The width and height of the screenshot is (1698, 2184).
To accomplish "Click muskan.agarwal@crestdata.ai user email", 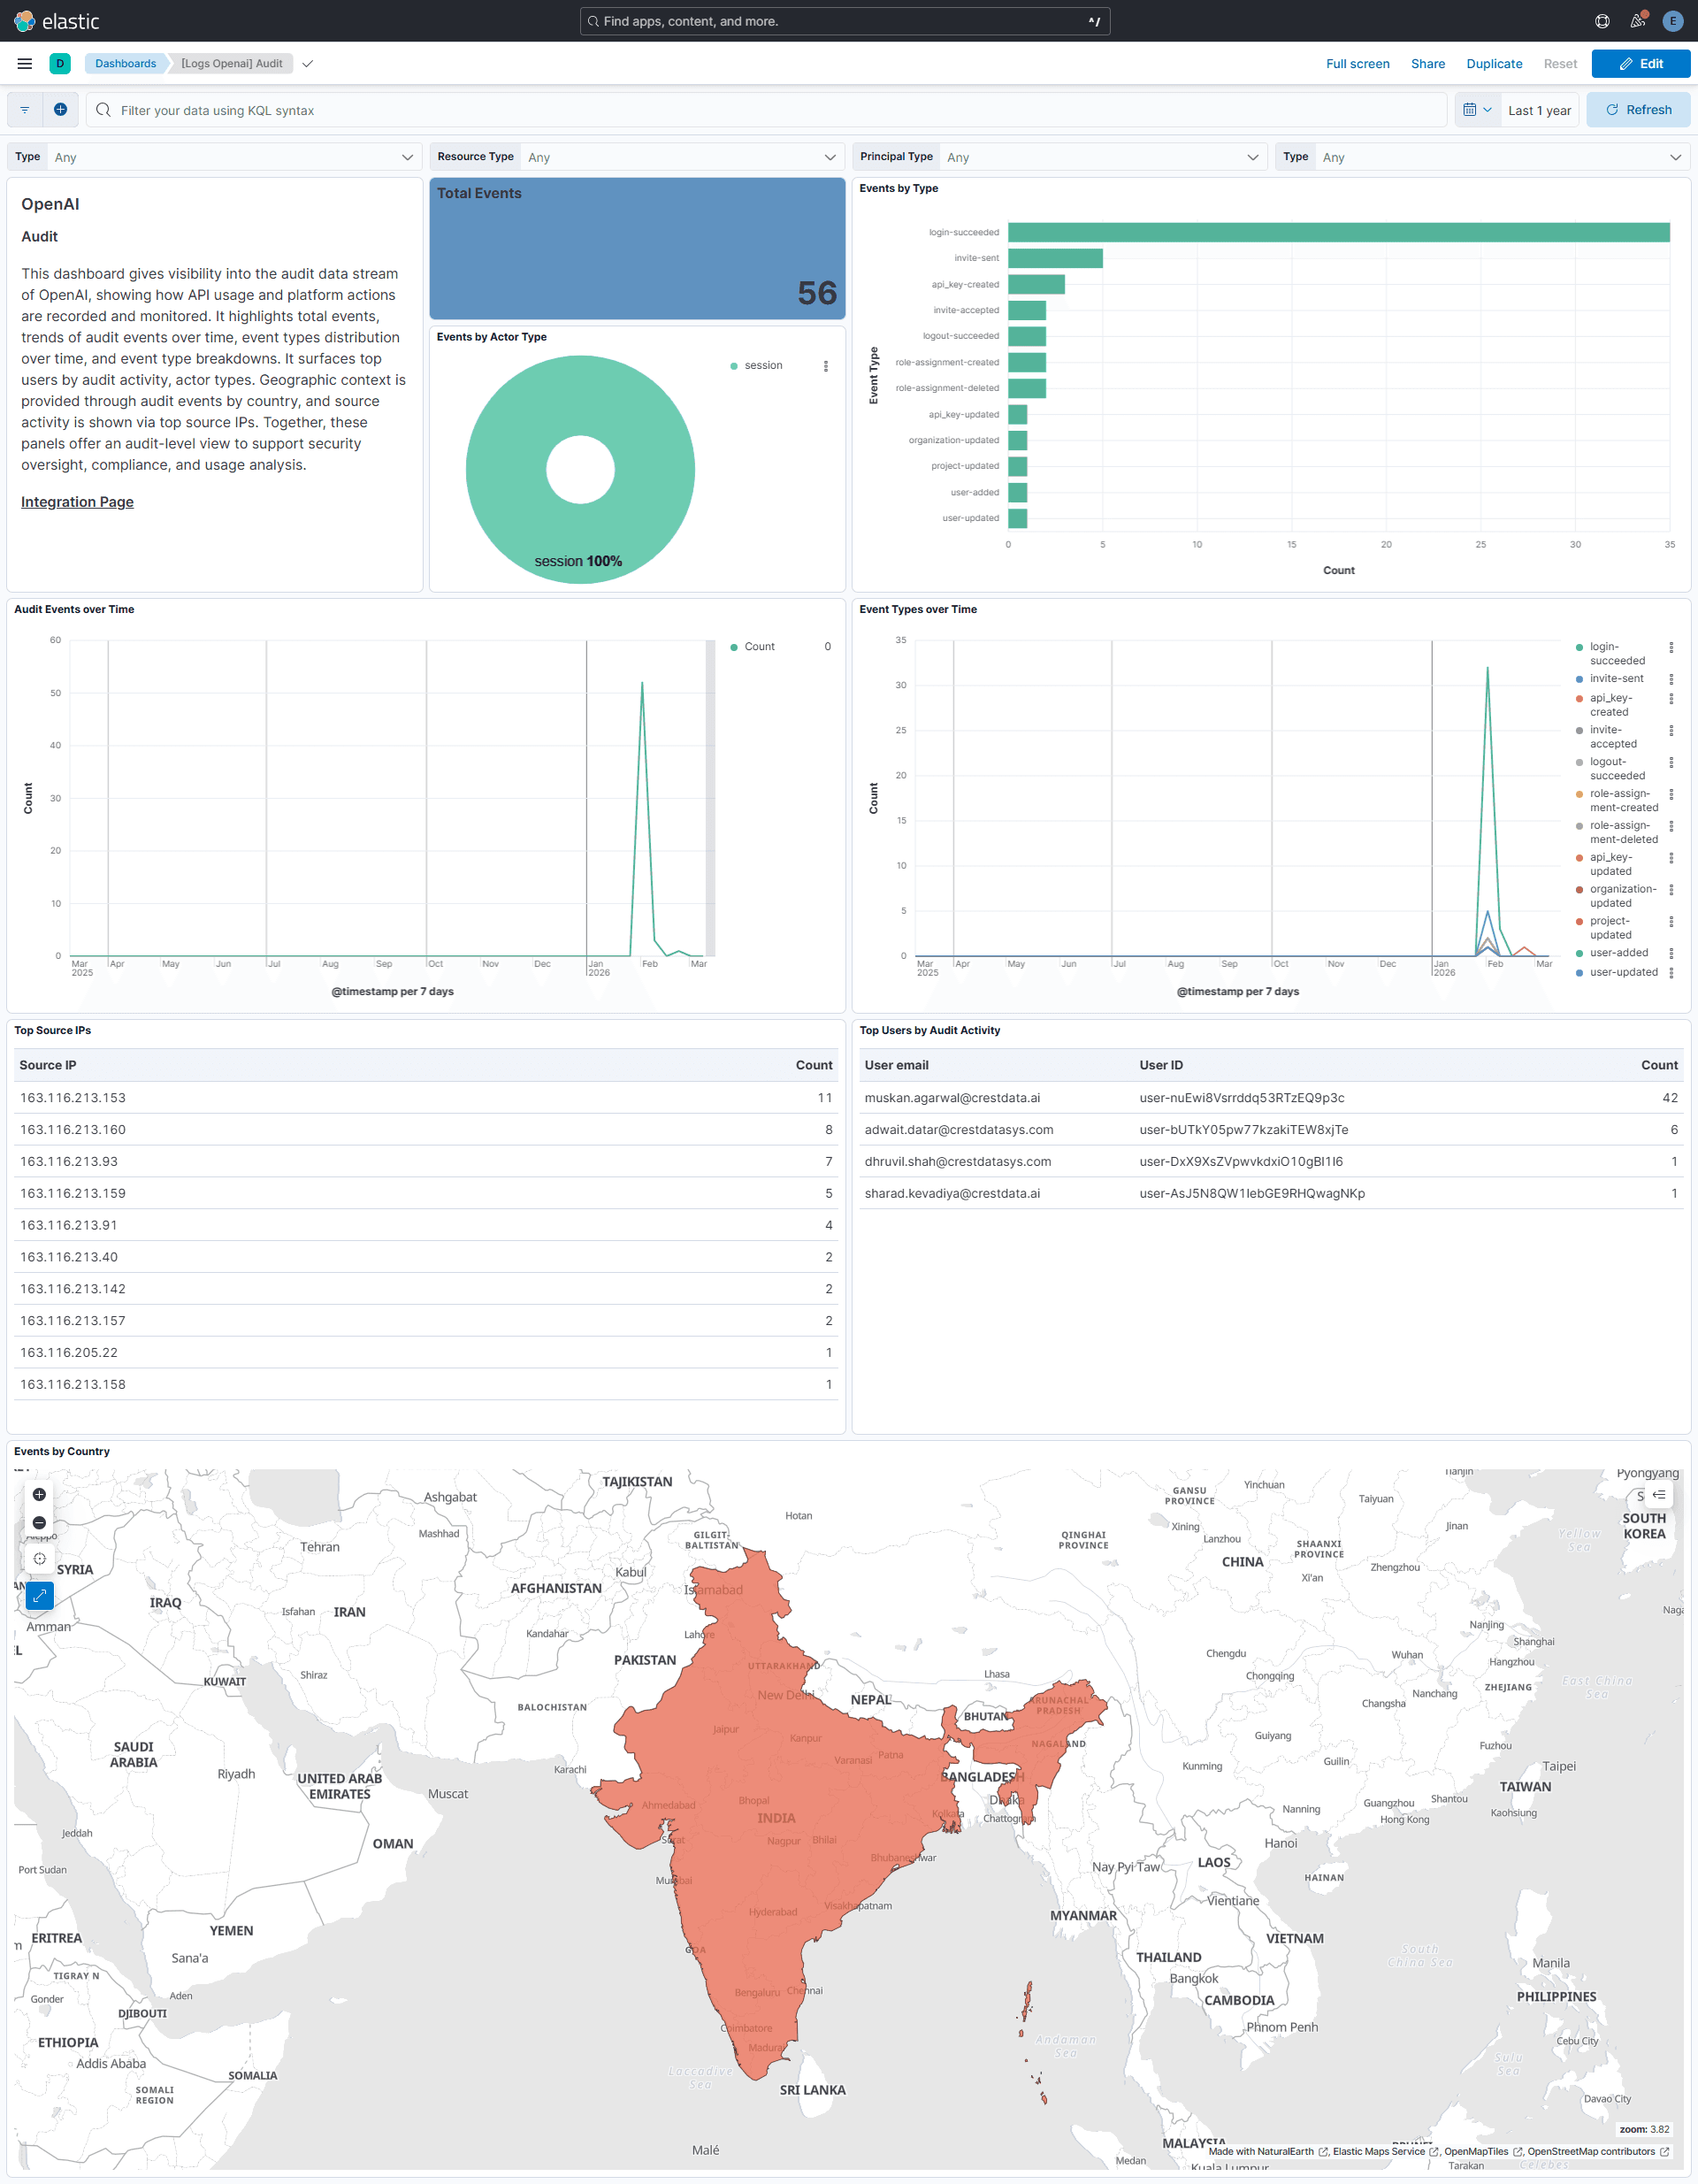I will click(952, 1098).
